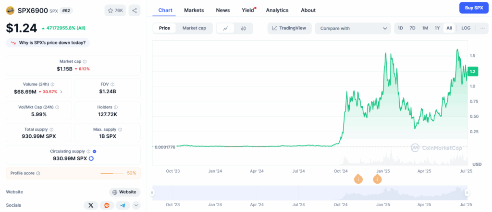The image size is (492, 212).
Task: Switch to the Markets tab
Action: point(194,10)
